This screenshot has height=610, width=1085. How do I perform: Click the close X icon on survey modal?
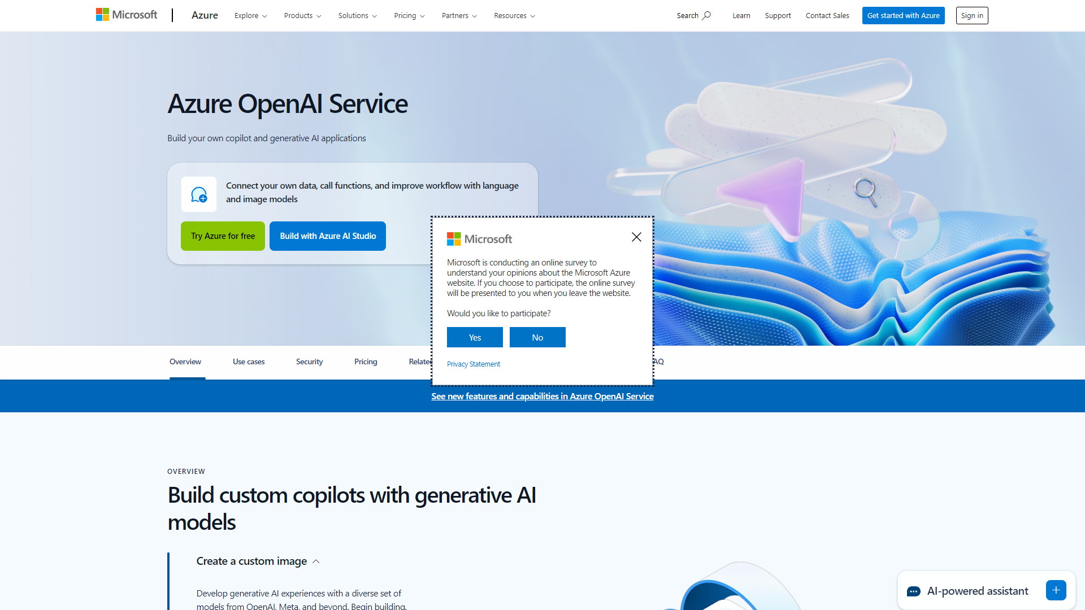click(x=636, y=237)
